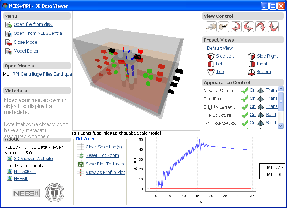Click the globe icon beside 3D Viewer Website
The width and height of the screenshot is (287, 208).
[10, 158]
